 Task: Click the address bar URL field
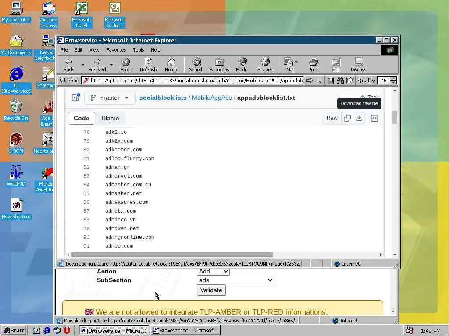(192, 80)
